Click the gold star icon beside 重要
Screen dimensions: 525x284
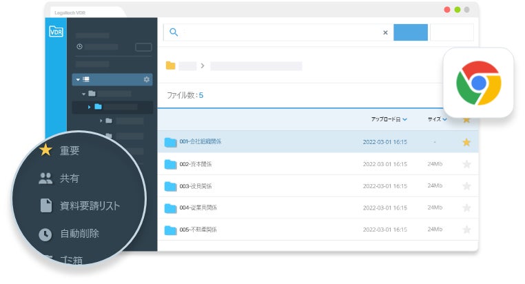tap(45, 150)
